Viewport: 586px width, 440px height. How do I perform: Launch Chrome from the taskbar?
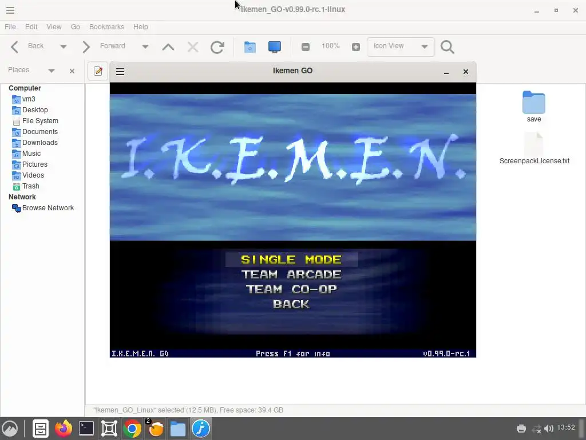(132, 429)
